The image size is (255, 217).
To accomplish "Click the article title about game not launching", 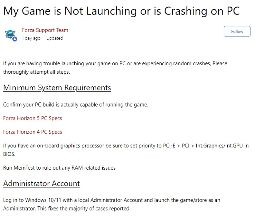I will [x=121, y=11].
